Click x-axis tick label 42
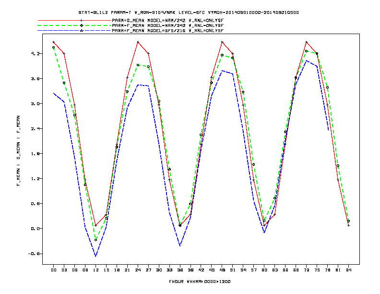The width and height of the screenshot is (380, 294). point(201,270)
